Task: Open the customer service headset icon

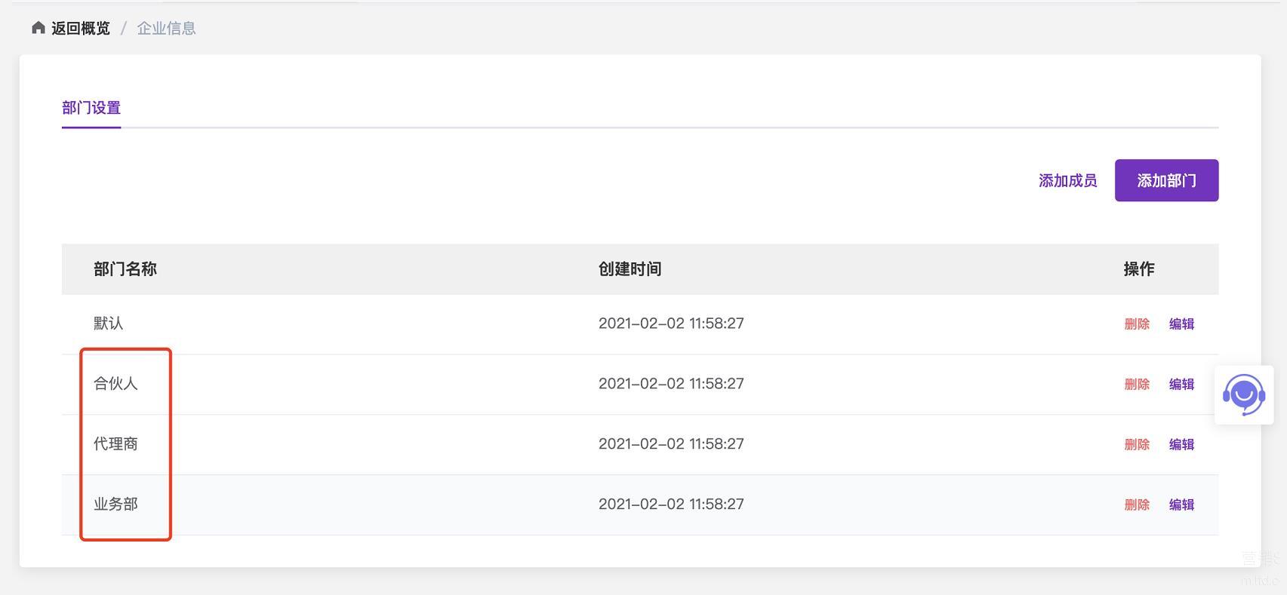Action: (x=1243, y=394)
